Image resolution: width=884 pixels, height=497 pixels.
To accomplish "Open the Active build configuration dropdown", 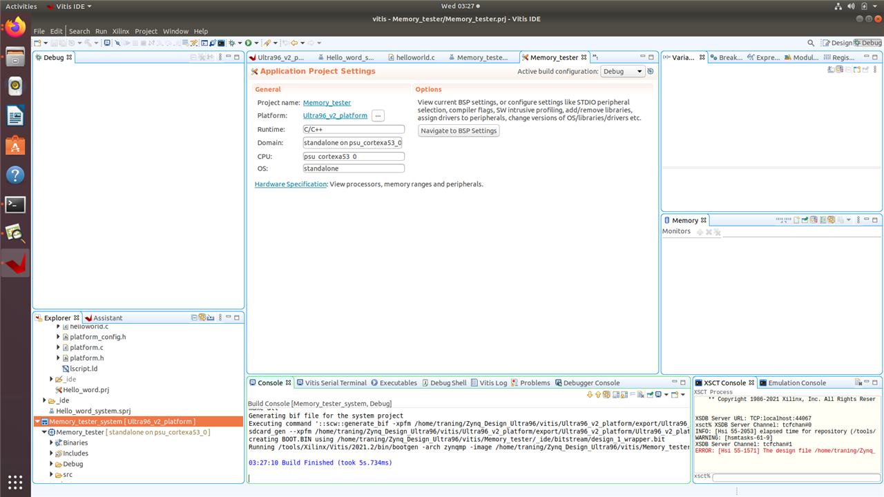I will [623, 71].
